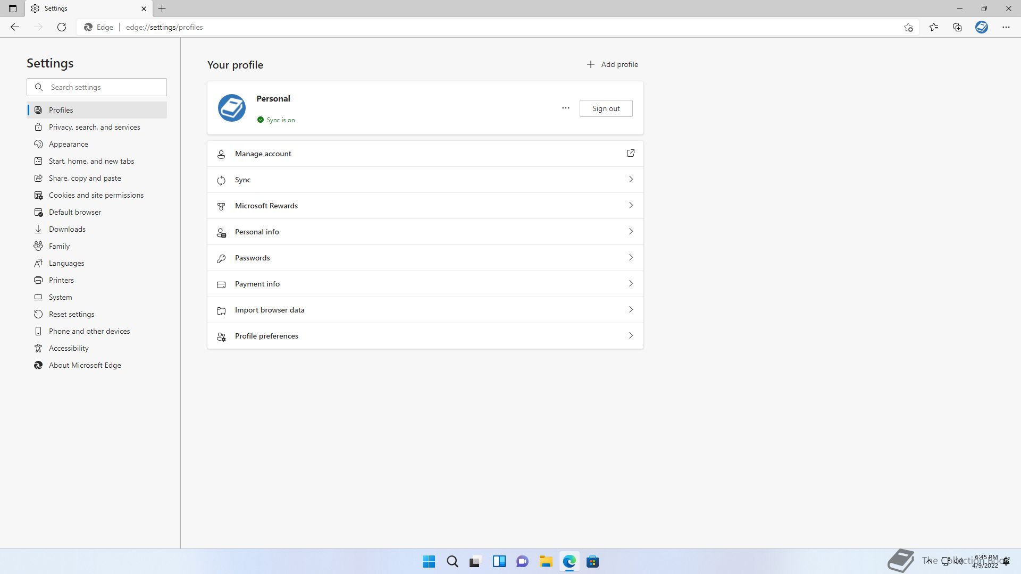Click the Passwords key icon

click(x=221, y=258)
